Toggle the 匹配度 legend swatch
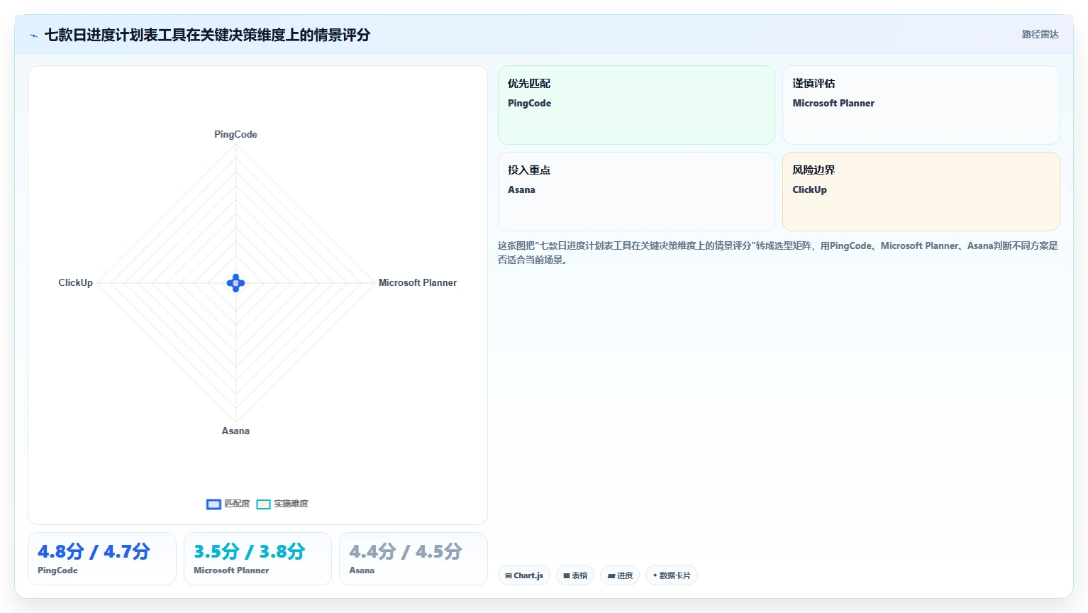The height and width of the screenshot is (613, 1088). click(x=213, y=504)
